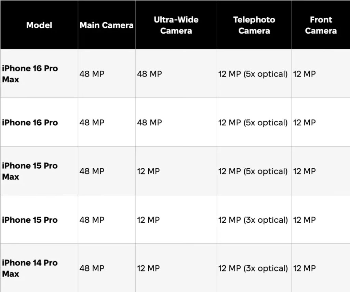The height and width of the screenshot is (292, 350).
Task: Click the Telephoto Camera column header
Action: click(x=254, y=25)
